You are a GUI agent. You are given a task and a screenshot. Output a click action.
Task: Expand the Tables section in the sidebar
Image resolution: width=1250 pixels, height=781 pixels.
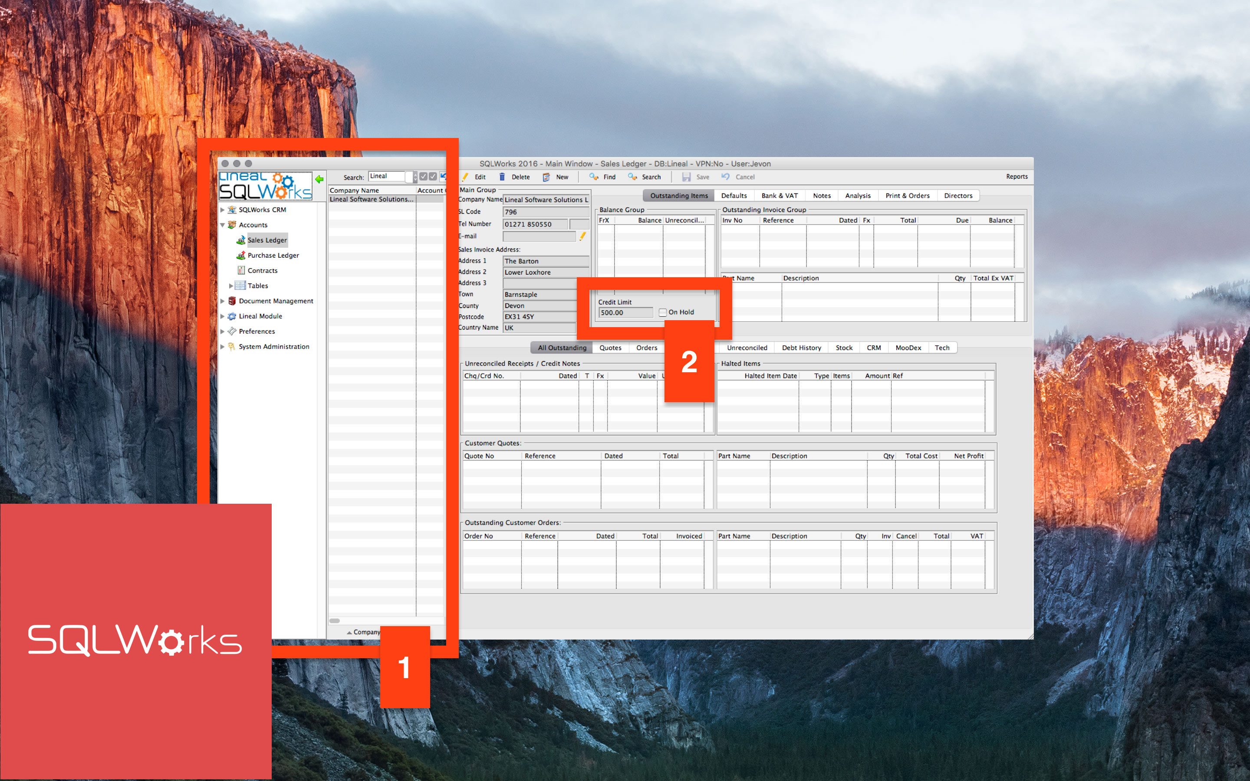pyautogui.click(x=231, y=285)
